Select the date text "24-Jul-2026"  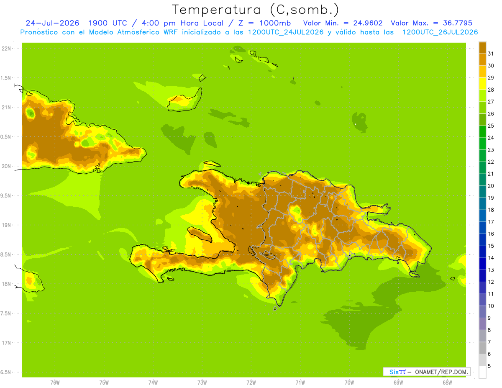[52, 23]
